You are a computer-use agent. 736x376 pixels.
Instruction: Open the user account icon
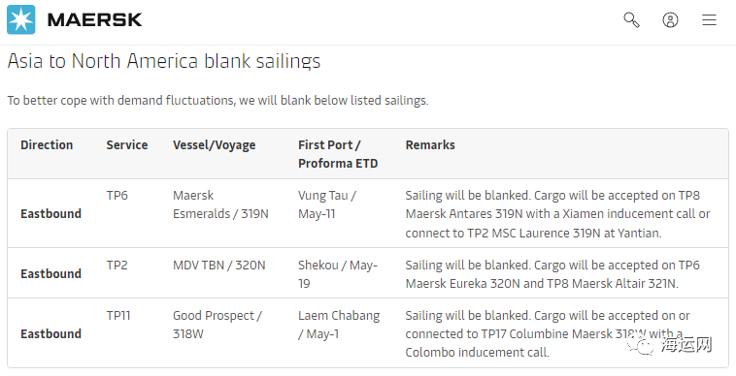pos(670,19)
